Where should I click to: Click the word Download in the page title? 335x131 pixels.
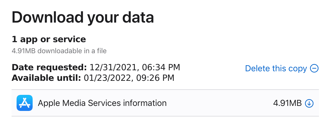47,17
